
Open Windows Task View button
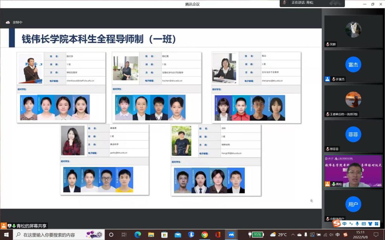pyautogui.click(x=124, y=235)
